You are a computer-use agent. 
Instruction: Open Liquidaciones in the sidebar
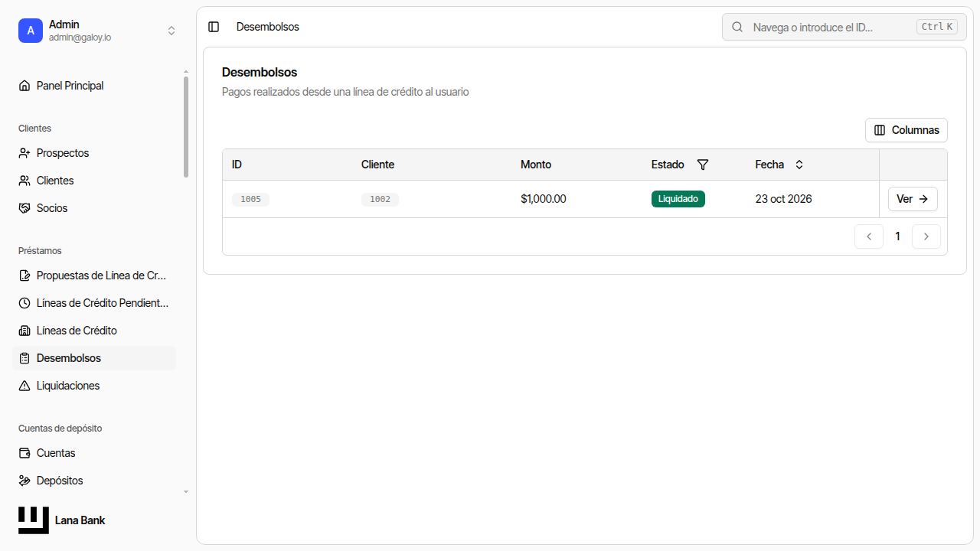(94, 386)
